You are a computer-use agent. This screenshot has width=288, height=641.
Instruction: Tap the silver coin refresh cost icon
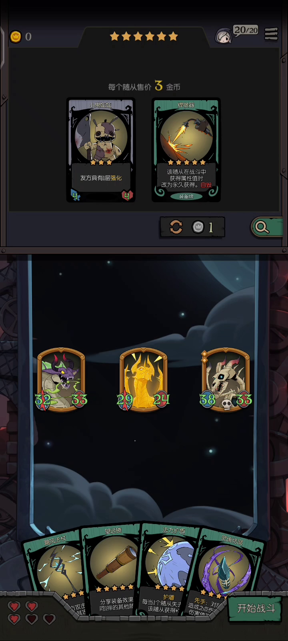pos(198,227)
